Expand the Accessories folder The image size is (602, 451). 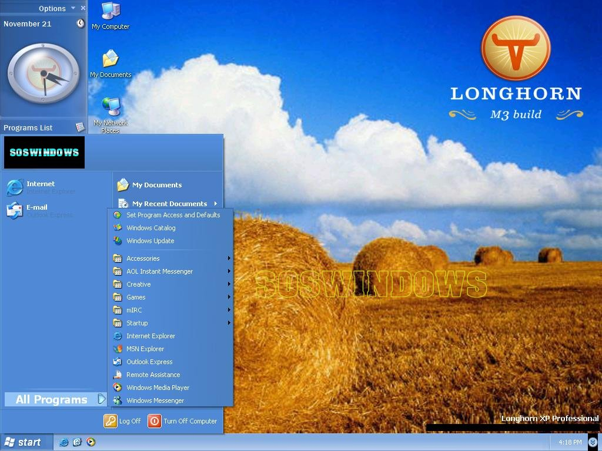(170, 258)
